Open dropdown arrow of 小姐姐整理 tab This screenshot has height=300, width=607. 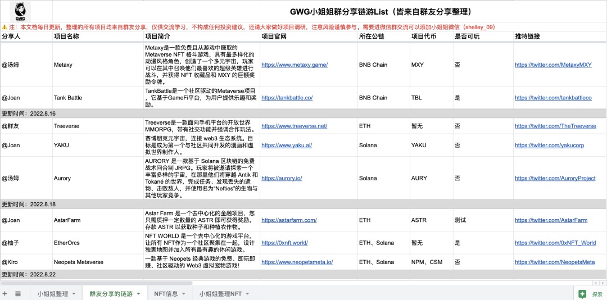(x=74, y=294)
